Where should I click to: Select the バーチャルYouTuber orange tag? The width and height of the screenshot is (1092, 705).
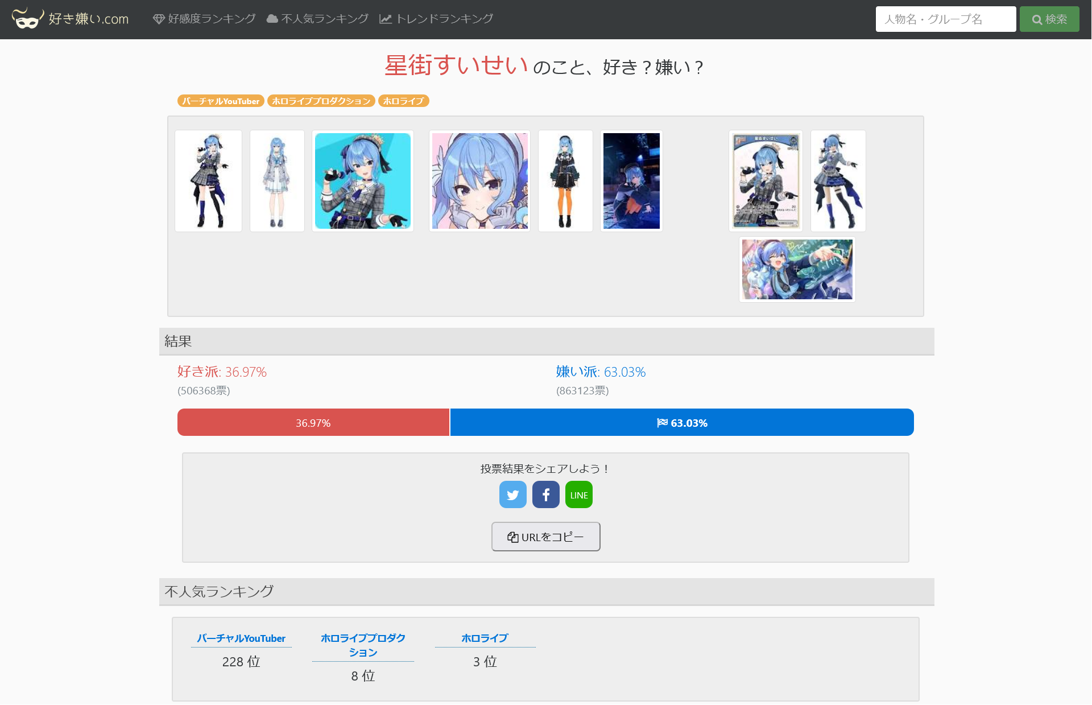pos(221,101)
